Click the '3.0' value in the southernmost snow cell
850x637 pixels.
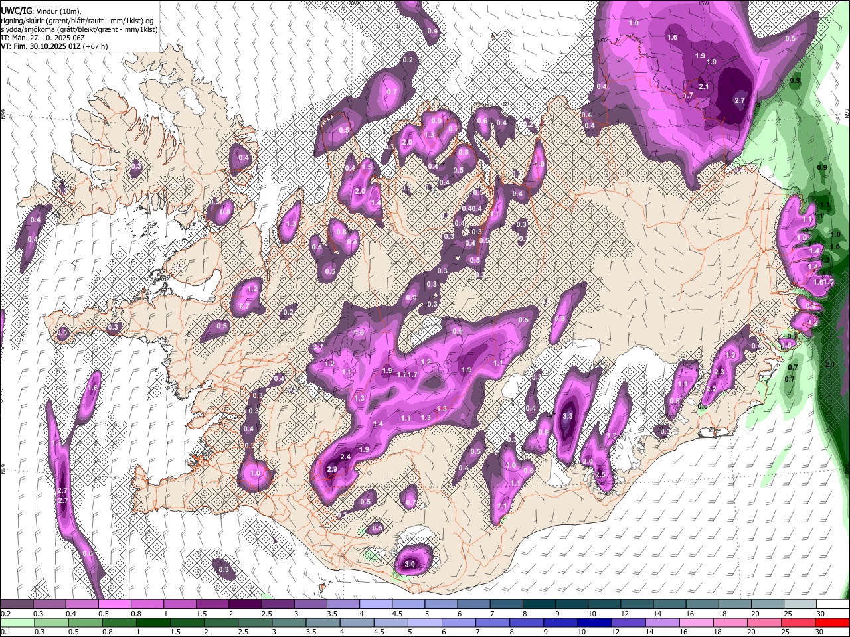[410, 564]
